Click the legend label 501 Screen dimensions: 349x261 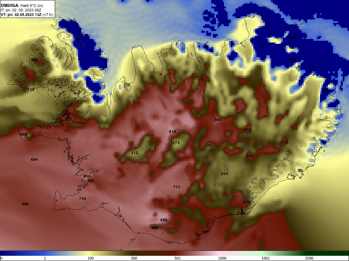pos(178,258)
